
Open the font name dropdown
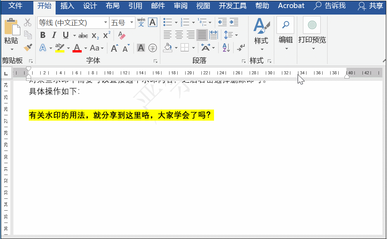click(x=106, y=22)
